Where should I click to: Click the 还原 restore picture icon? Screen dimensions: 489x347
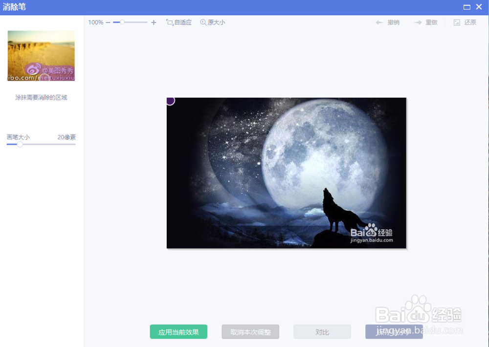[457, 22]
